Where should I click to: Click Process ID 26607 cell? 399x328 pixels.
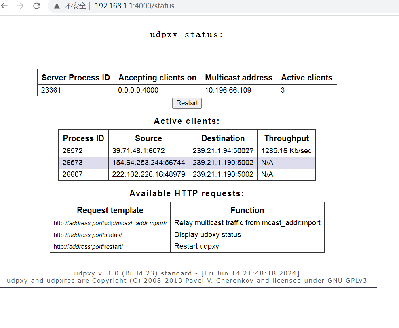tap(73, 174)
